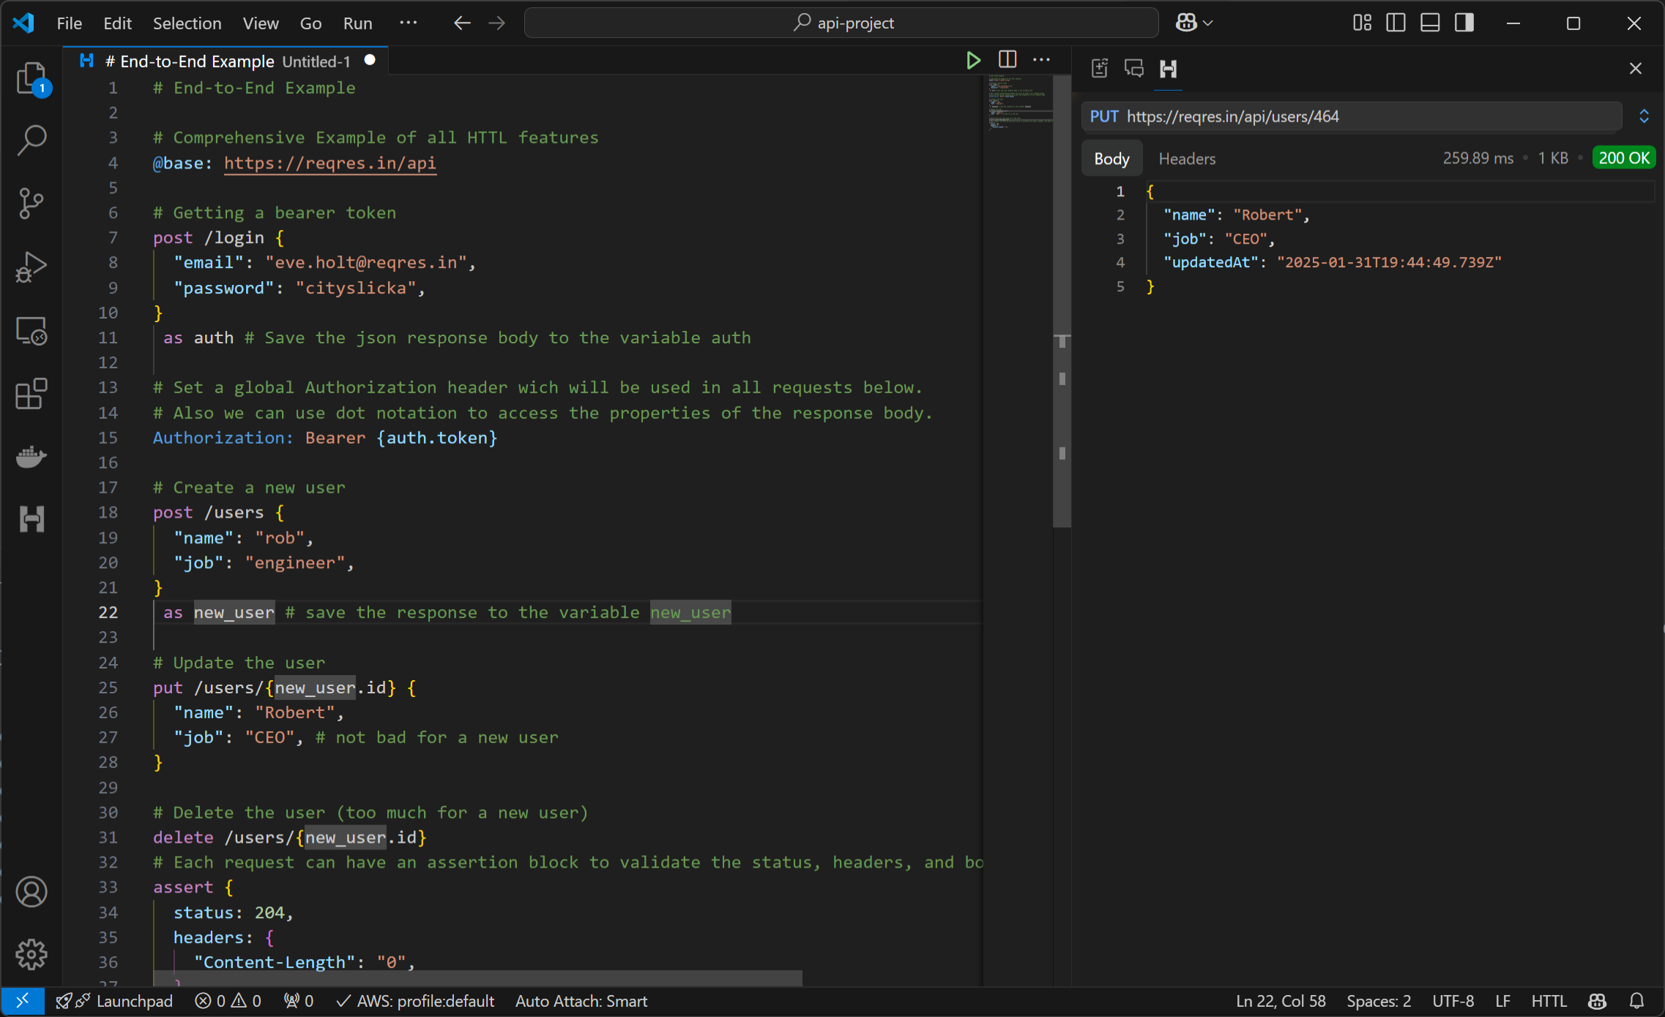Change file encoding UTF-8
This screenshot has height=1017, width=1665.
coord(1453,1001)
